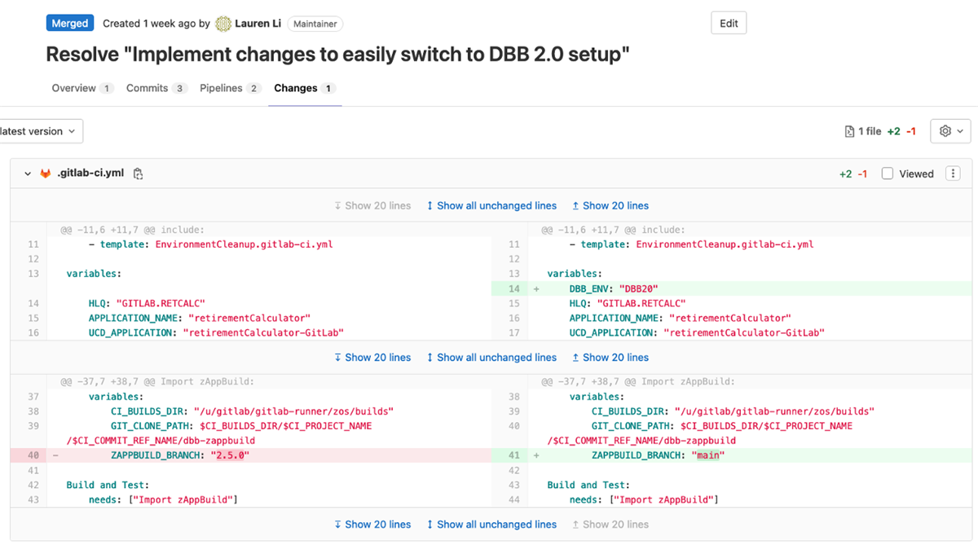The width and height of the screenshot is (978, 545).
Task: Click Lauren Li's avatar
Action: coord(222,23)
